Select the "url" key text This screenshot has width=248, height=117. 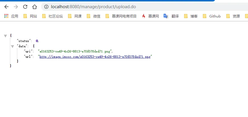pyautogui.click(x=29, y=57)
